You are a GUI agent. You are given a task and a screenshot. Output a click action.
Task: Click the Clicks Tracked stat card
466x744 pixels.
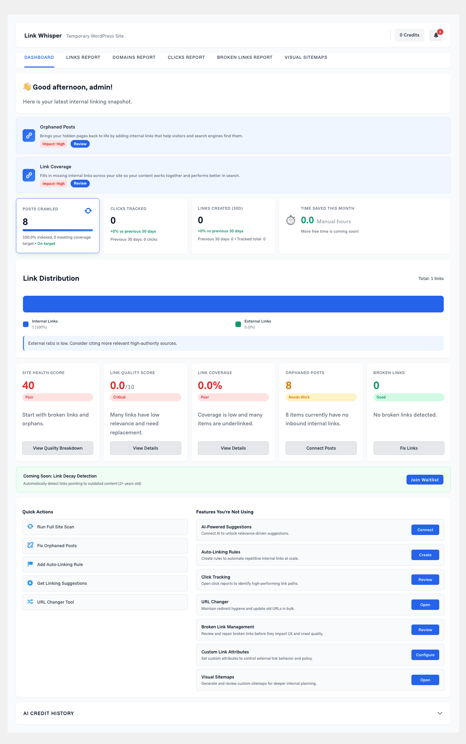point(145,226)
